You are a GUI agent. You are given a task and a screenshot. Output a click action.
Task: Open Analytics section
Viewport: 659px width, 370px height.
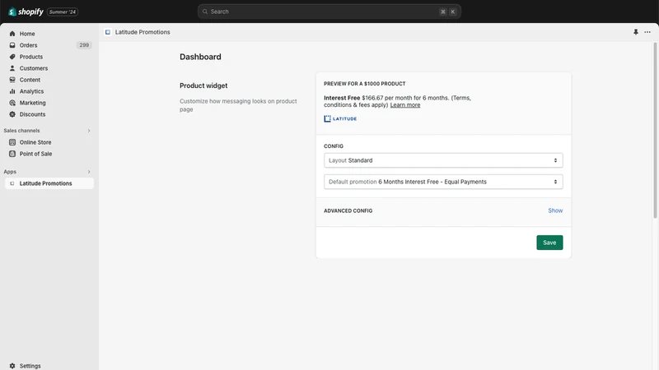31,91
